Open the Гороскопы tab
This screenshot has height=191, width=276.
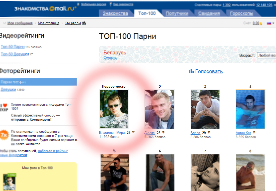(x=241, y=13)
